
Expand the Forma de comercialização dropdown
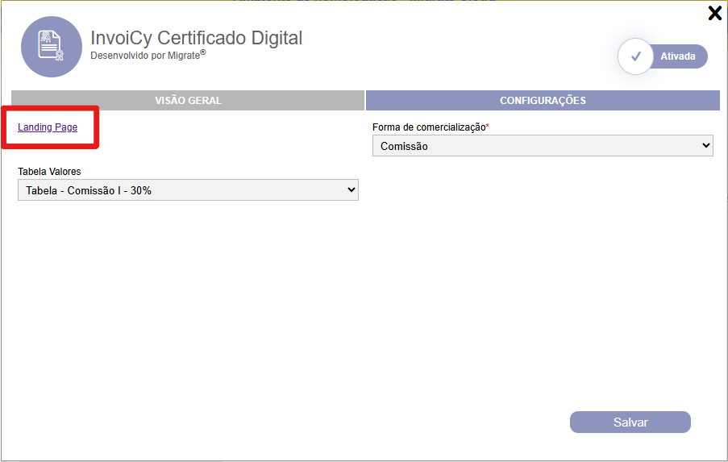click(x=543, y=146)
